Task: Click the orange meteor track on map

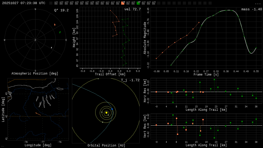Action: 38,114
